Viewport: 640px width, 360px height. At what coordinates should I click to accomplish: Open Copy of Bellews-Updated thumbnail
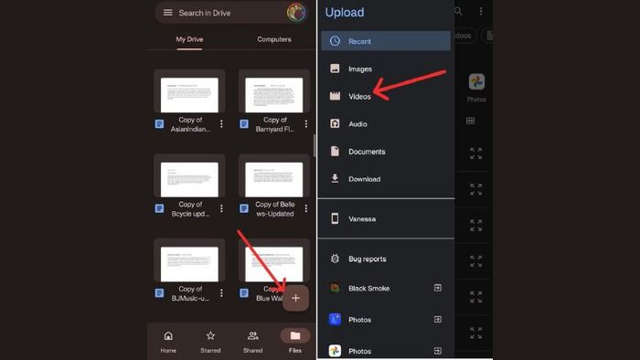(274, 176)
